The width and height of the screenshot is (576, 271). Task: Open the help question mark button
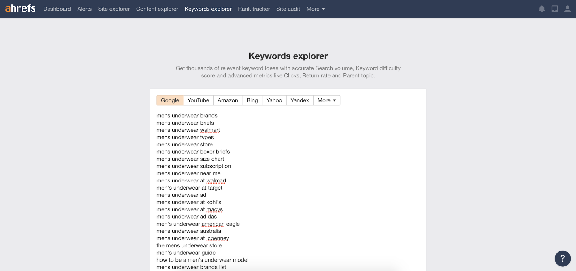pyautogui.click(x=562, y=258)
